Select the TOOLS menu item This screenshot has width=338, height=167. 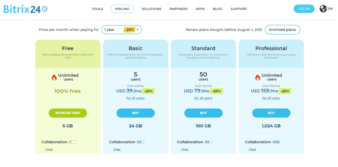pos(97,9)
